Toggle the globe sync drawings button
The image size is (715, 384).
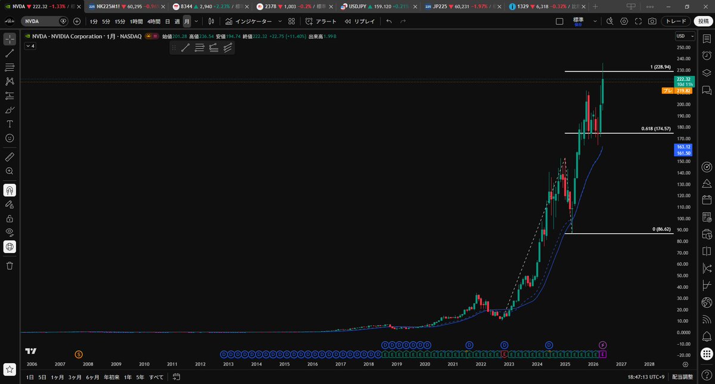[x=10, y=246]
